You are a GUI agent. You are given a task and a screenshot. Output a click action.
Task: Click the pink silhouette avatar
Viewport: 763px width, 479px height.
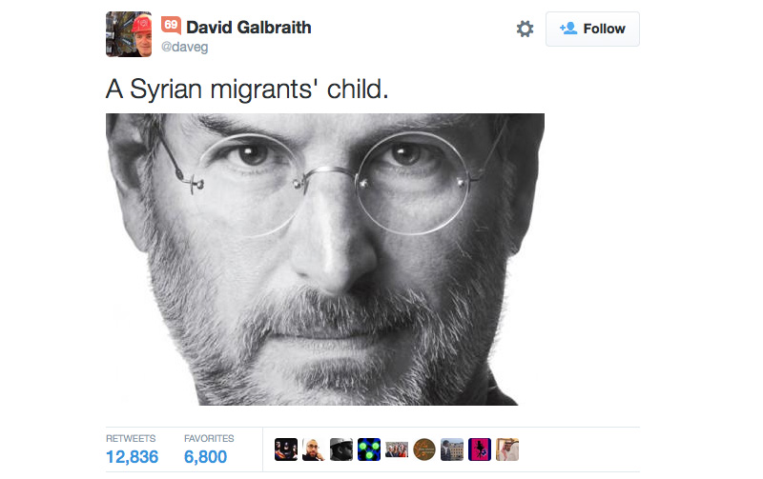click(480, 449)
